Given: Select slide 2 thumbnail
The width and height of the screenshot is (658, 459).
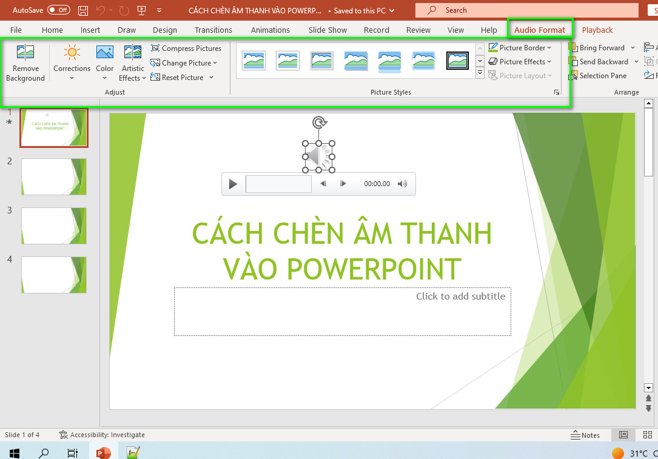Looking at the screenshot, I should [54, 176].
